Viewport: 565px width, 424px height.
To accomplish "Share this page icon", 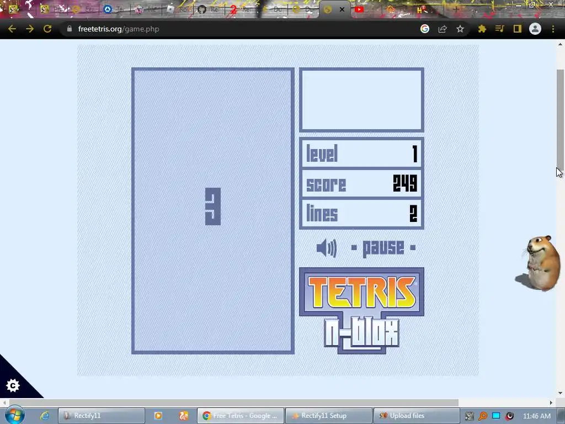I will tap(443, 29).
